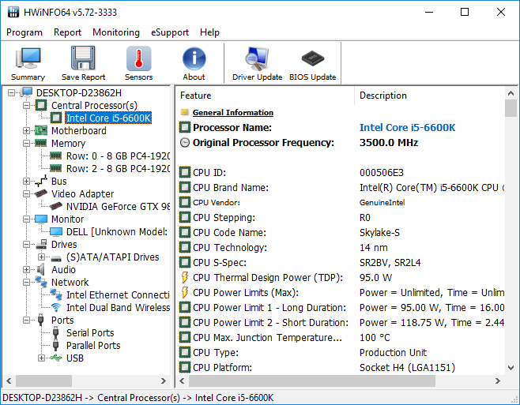Select the CPU Platform row
520x405 pixels.
[341, 367]
